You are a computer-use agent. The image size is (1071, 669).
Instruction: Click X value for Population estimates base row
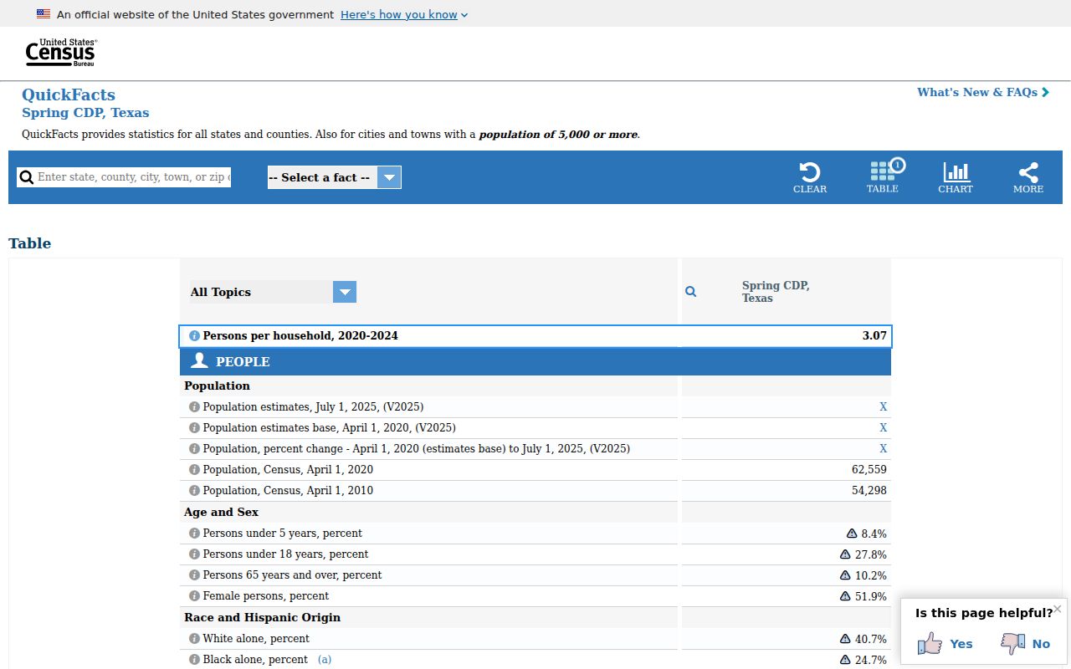(x=883, y=428)
